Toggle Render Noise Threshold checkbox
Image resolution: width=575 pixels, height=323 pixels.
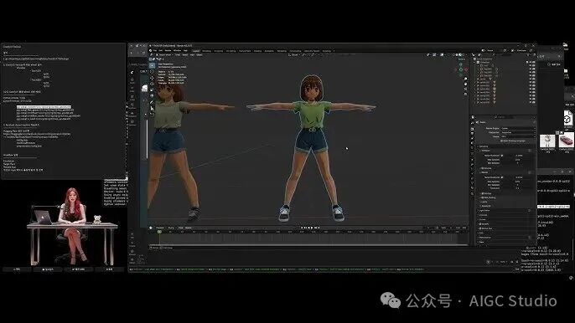[x=502, y=177]
